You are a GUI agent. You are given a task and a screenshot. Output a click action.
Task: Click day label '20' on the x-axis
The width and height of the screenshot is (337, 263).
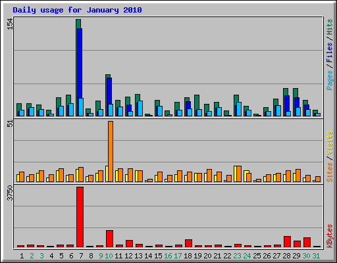tap(207, 256)
